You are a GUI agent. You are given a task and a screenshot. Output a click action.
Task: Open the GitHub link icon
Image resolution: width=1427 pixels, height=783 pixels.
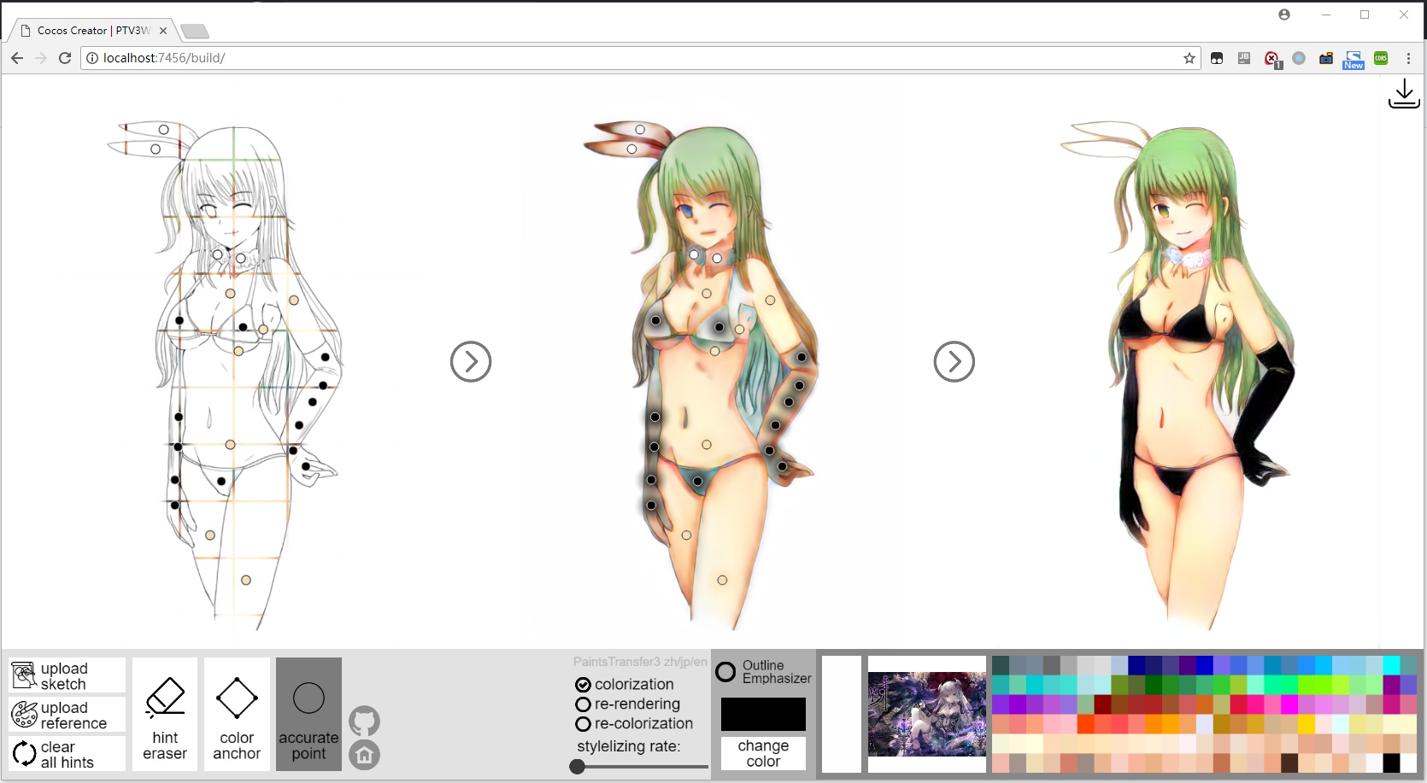click(x=364, y=722)
